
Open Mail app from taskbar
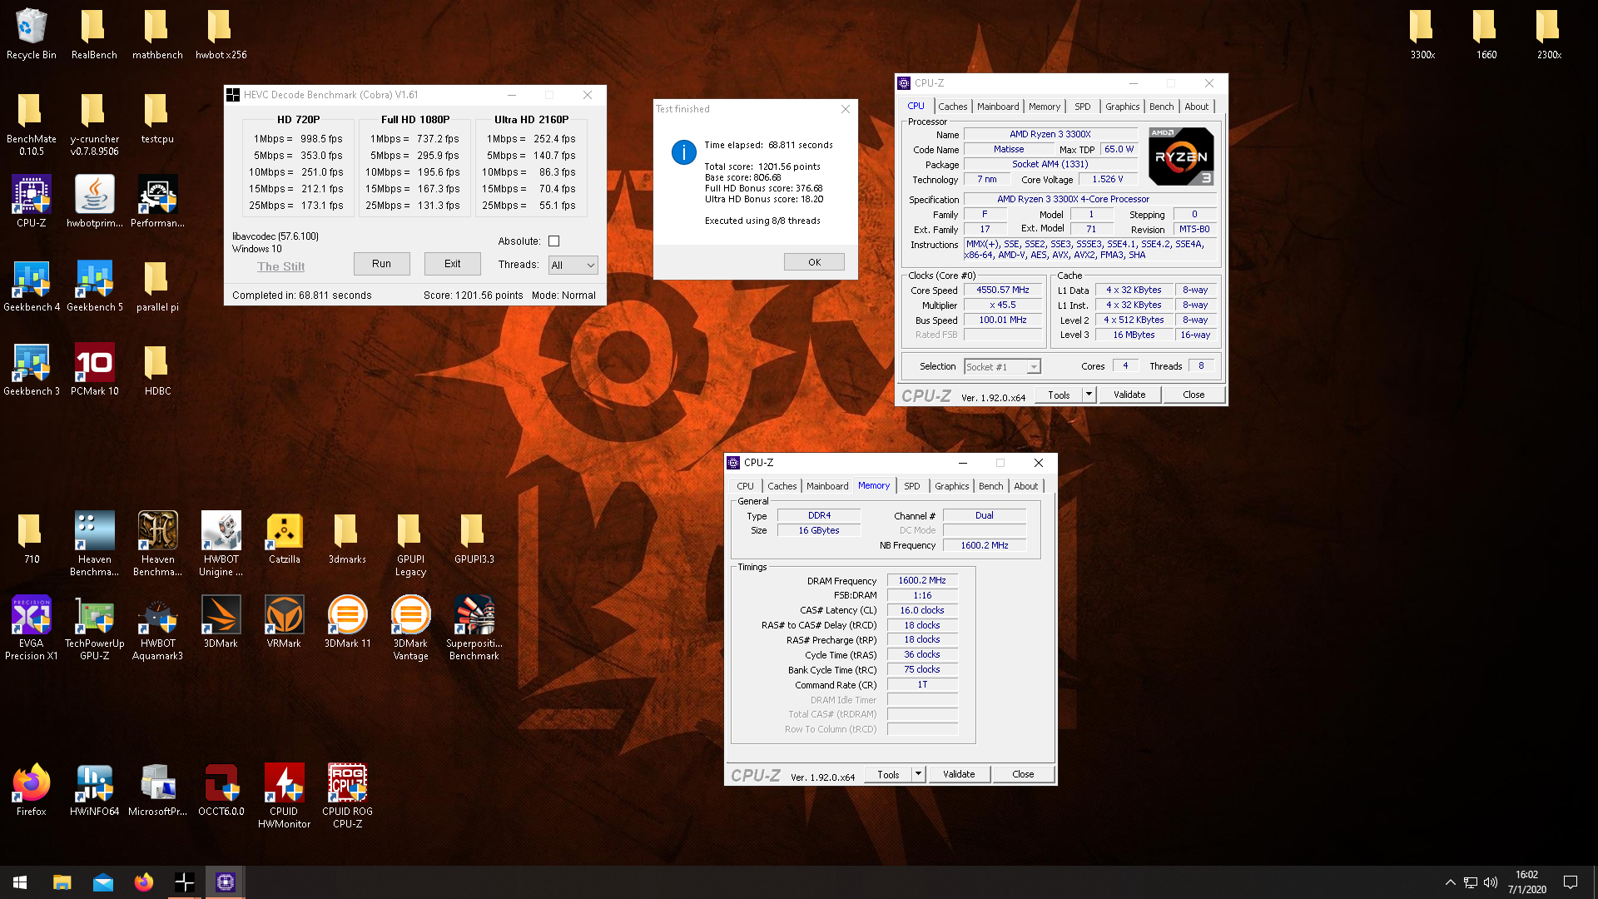coord(103,882)
